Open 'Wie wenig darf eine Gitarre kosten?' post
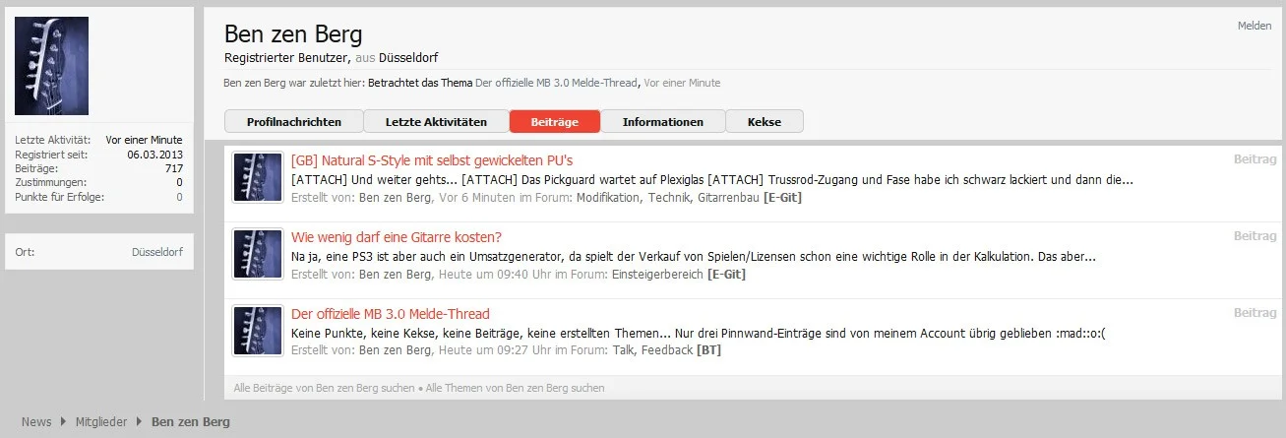This screenshot has width=1286, height=438. tap(397, 237)
